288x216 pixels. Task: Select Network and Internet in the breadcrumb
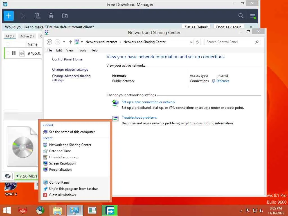coord(101,42)
